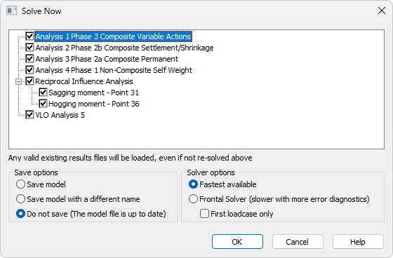Uncheck Reciprocal Influence Analysis checkbox
The height and width of the screenshot is (258, 393).
[29, 81]
